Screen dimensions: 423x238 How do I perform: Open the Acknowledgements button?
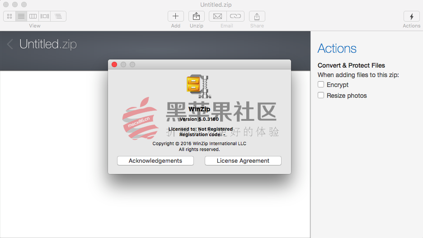(x=155, y=160)
